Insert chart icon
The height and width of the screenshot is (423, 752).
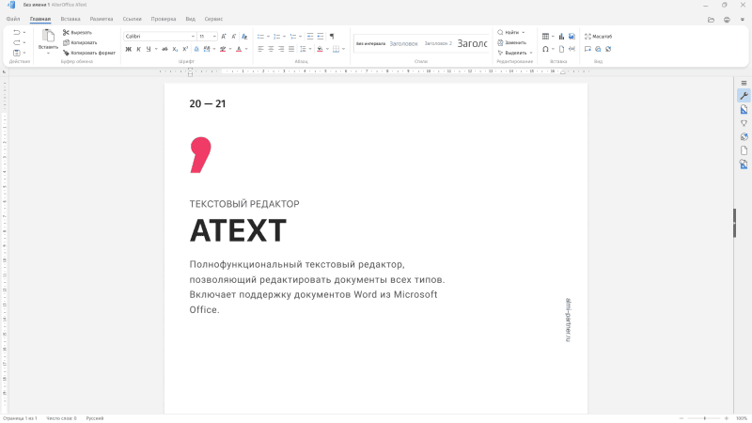click(x=561, y=37)
